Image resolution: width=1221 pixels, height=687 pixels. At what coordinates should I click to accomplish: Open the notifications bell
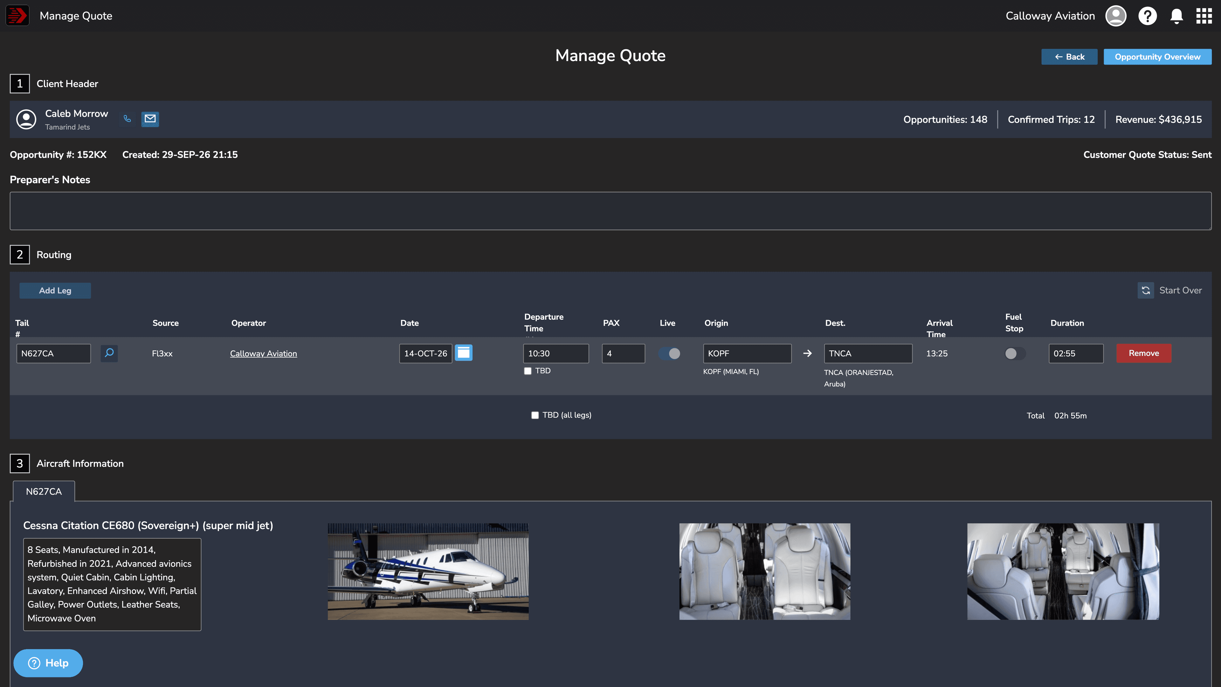(1176, 16)
